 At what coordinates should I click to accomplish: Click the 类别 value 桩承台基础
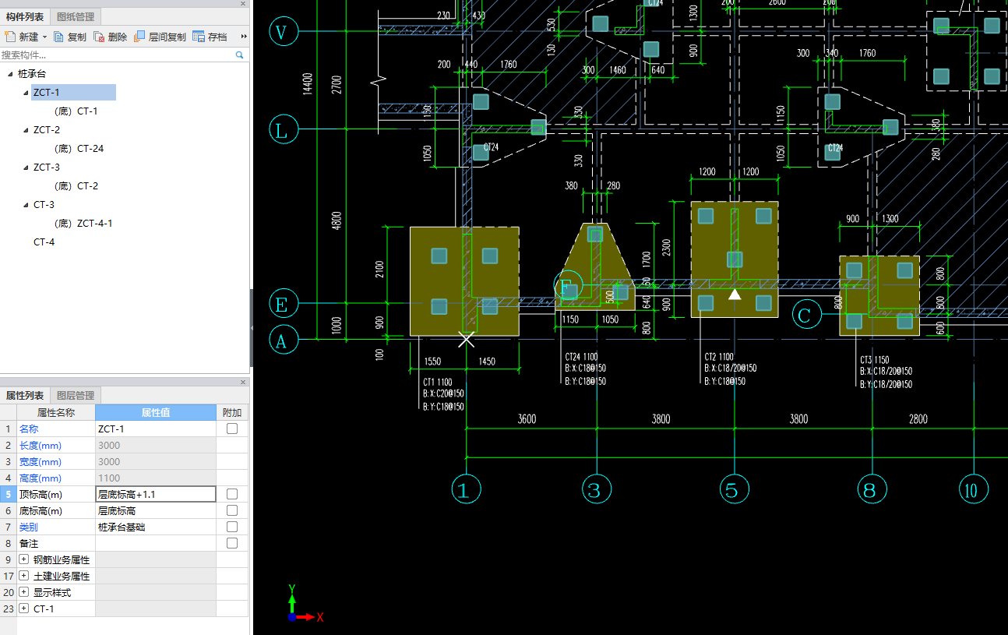(x=156, y=527)
